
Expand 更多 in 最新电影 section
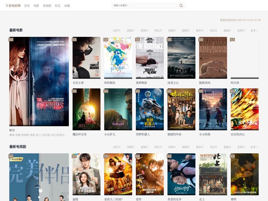[254, 31]
